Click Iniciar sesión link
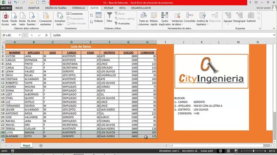The image size is (277, 155). (264, 8)
